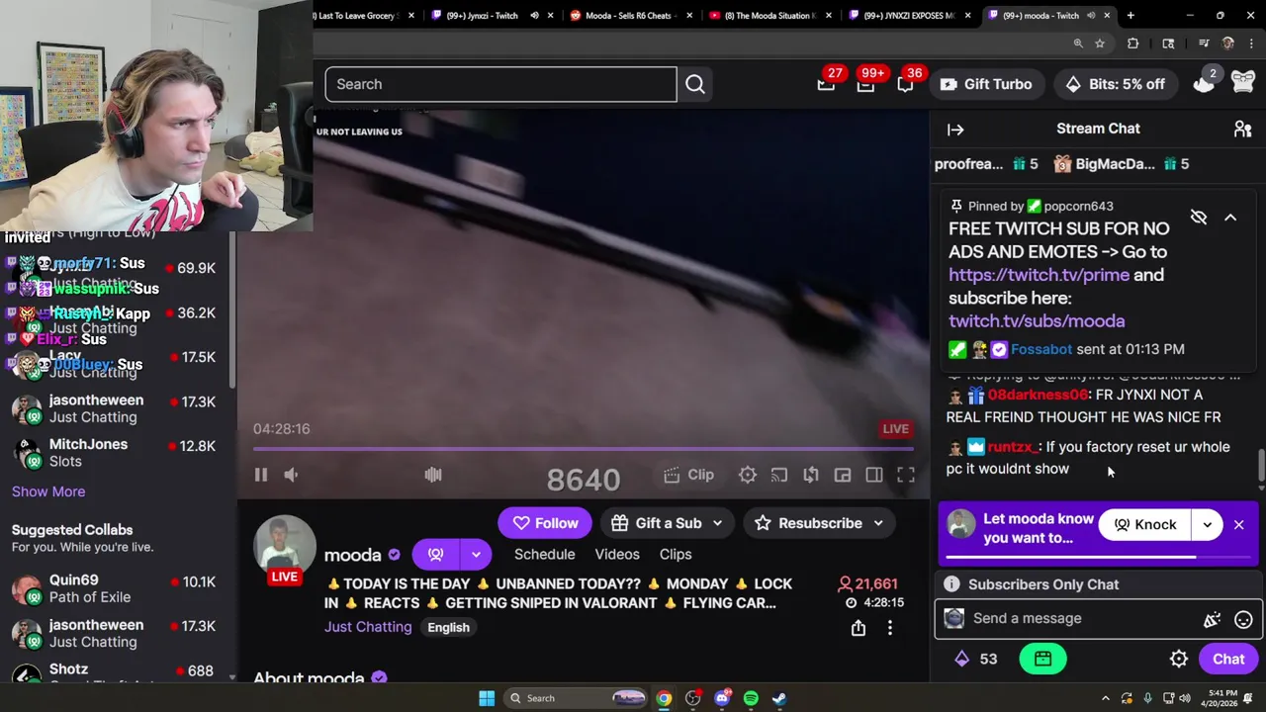The height and width of the screenshot is (712, 1266).
Task: Open the three-dot more options menu
Action: click(x=890, y=628)
